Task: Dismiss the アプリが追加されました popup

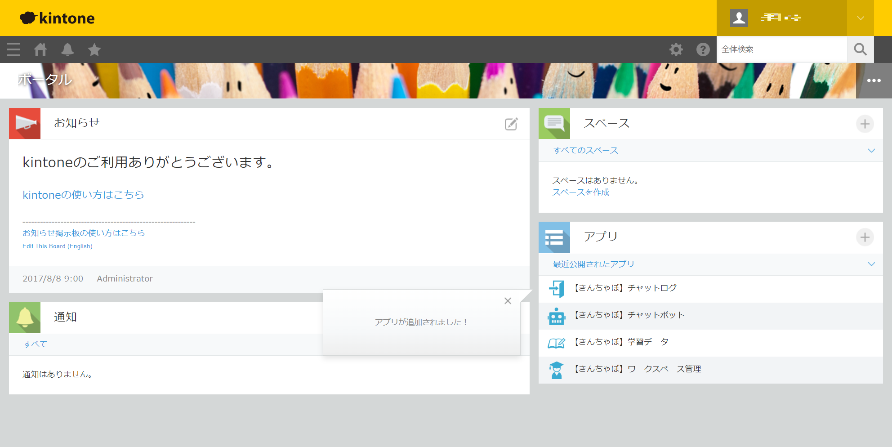Action: point(508,301)
